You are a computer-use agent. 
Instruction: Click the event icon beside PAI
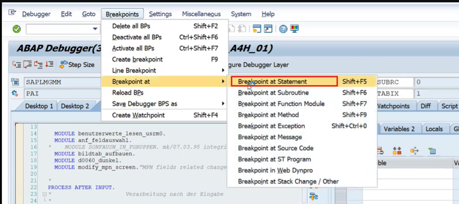pos(15,94)
